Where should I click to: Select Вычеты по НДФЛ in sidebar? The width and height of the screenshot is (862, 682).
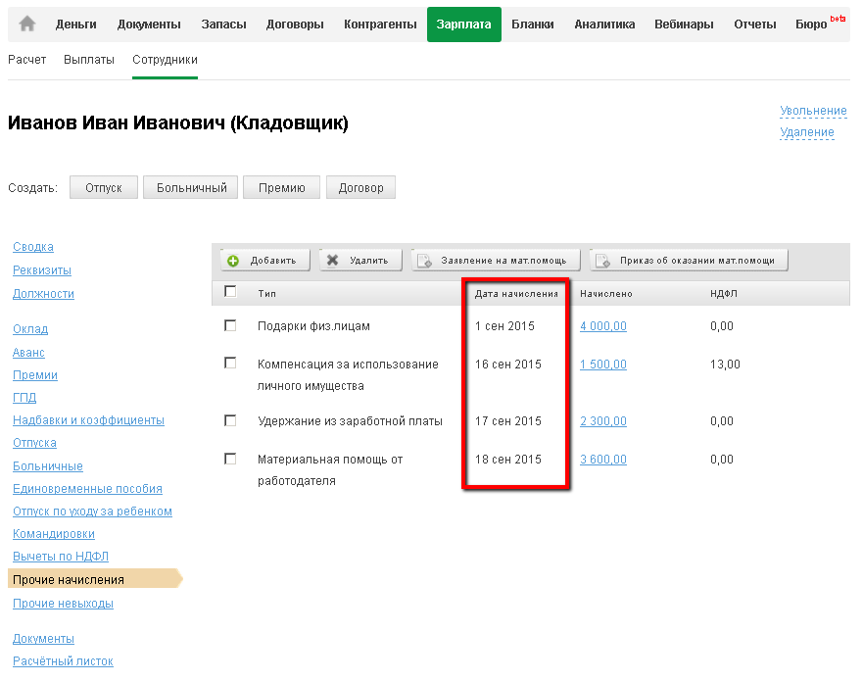coord(54,557)
